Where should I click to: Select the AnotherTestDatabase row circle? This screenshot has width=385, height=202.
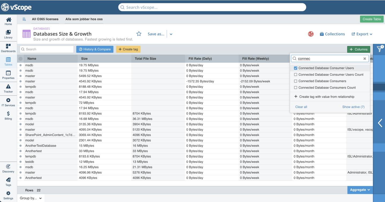pyautogui.click(x=21, y=146)
